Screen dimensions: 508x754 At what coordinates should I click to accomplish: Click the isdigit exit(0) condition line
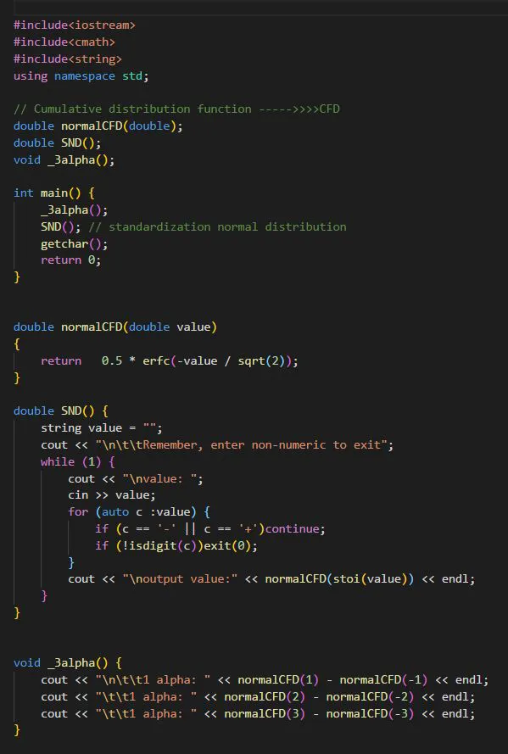pos(176,546)
